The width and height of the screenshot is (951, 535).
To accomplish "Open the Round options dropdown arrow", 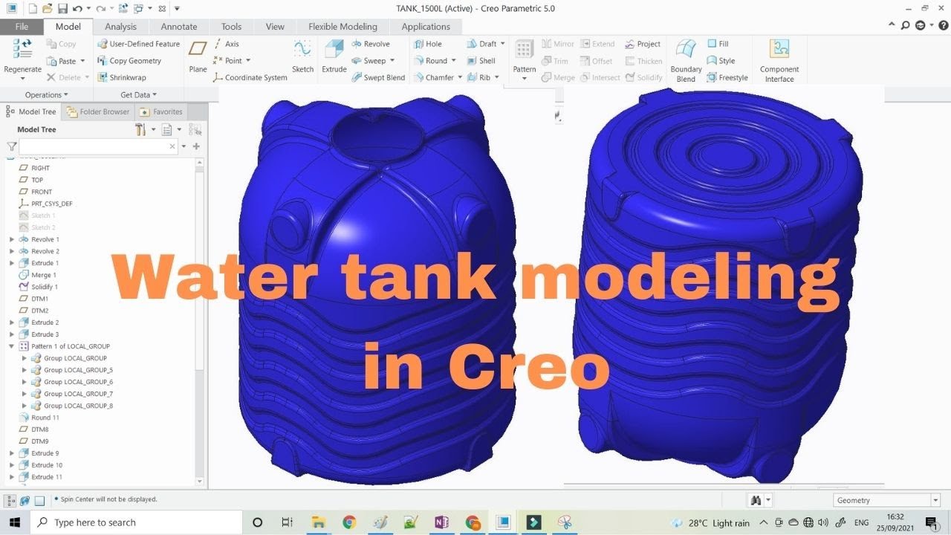I will 455,61.
